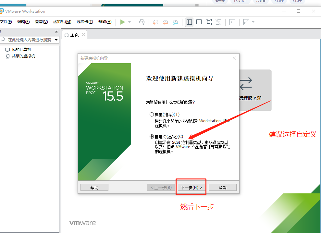Click the 帮助 button in the wizard
The width and height of the screenshot is (321, 233).
click(94, 187)
